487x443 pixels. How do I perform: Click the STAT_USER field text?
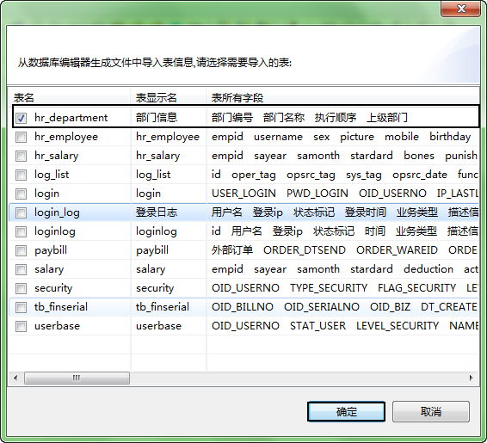click(x=317, y=326)
